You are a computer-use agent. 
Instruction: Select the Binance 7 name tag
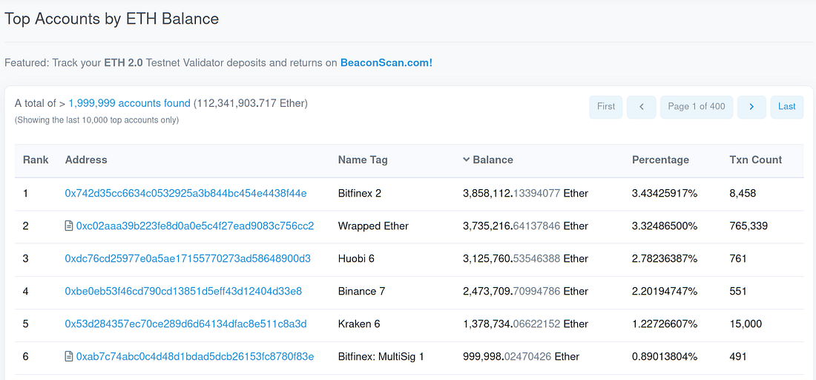point(362,292)
